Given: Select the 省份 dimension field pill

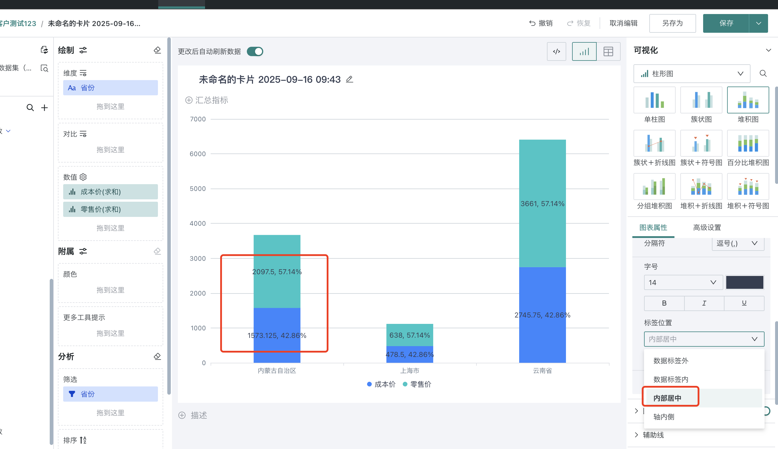Looking at the screenshot, I should point(111,88).
